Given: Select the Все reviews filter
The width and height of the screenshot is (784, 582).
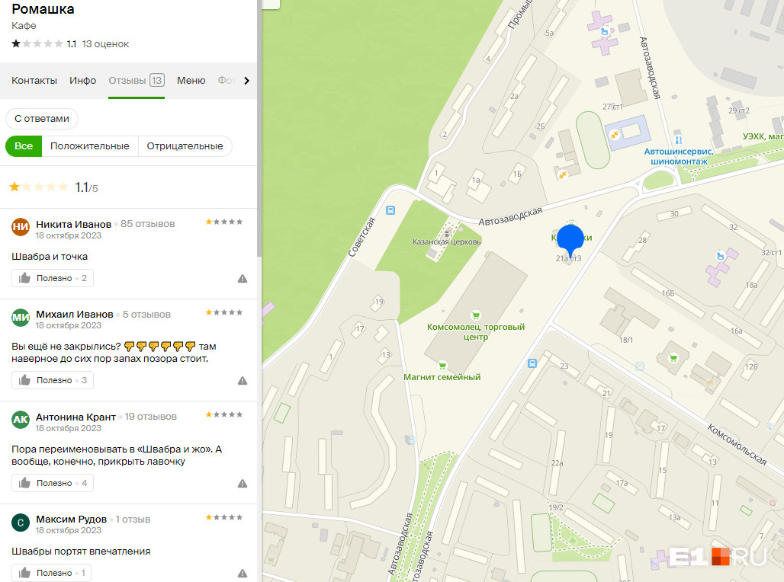Looking at the screenshot, I should [x=24, y=146].
